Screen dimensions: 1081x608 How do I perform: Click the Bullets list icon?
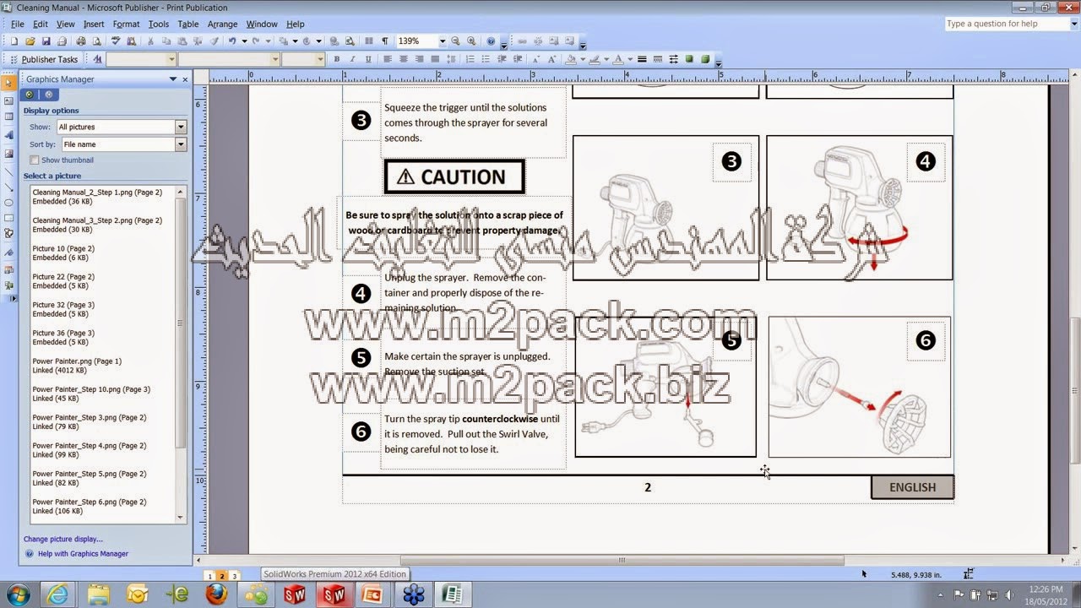[x=486, y=59]
